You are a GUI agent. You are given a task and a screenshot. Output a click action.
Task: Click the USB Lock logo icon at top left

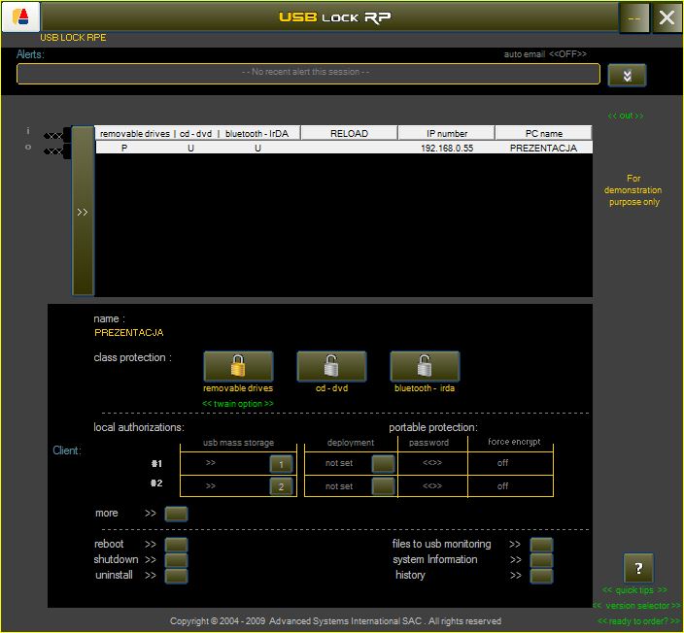click(20, 17)
